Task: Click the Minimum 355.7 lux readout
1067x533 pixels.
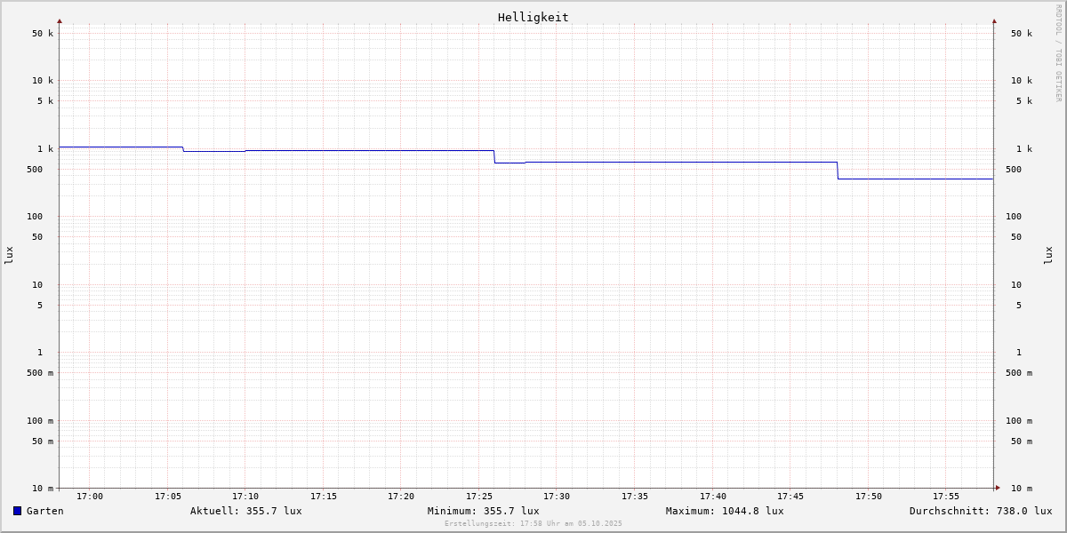Action: click(483, 511)
